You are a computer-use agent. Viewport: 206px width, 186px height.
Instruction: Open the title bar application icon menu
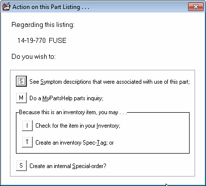point(6,7)
